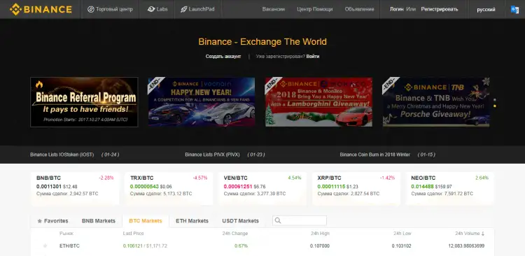This screenshot has width=525, height=256.
Task: Open the VEN/BTC ticker card
Action: point(262,188)
